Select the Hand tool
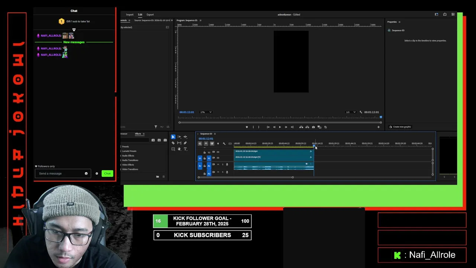 pos(179,149)
